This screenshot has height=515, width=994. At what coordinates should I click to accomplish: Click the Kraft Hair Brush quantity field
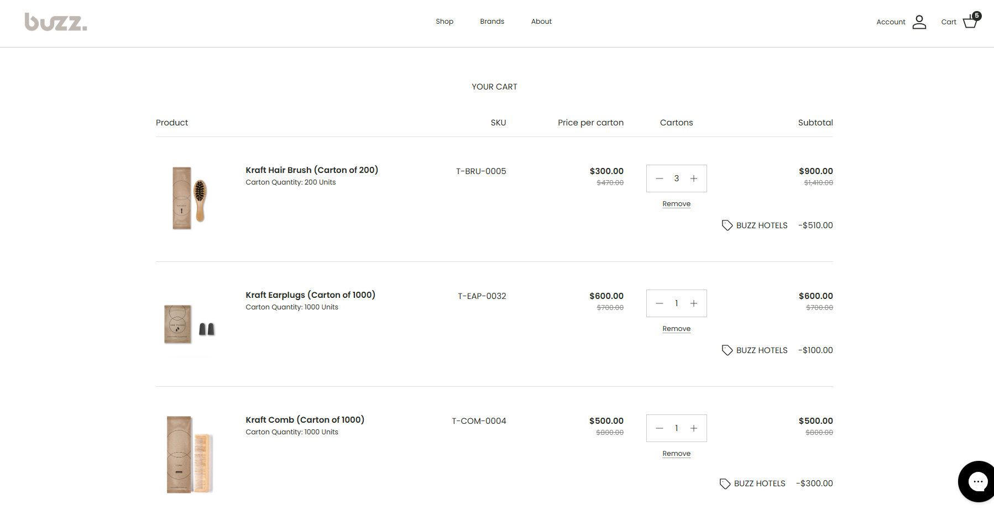click(676, 178)
